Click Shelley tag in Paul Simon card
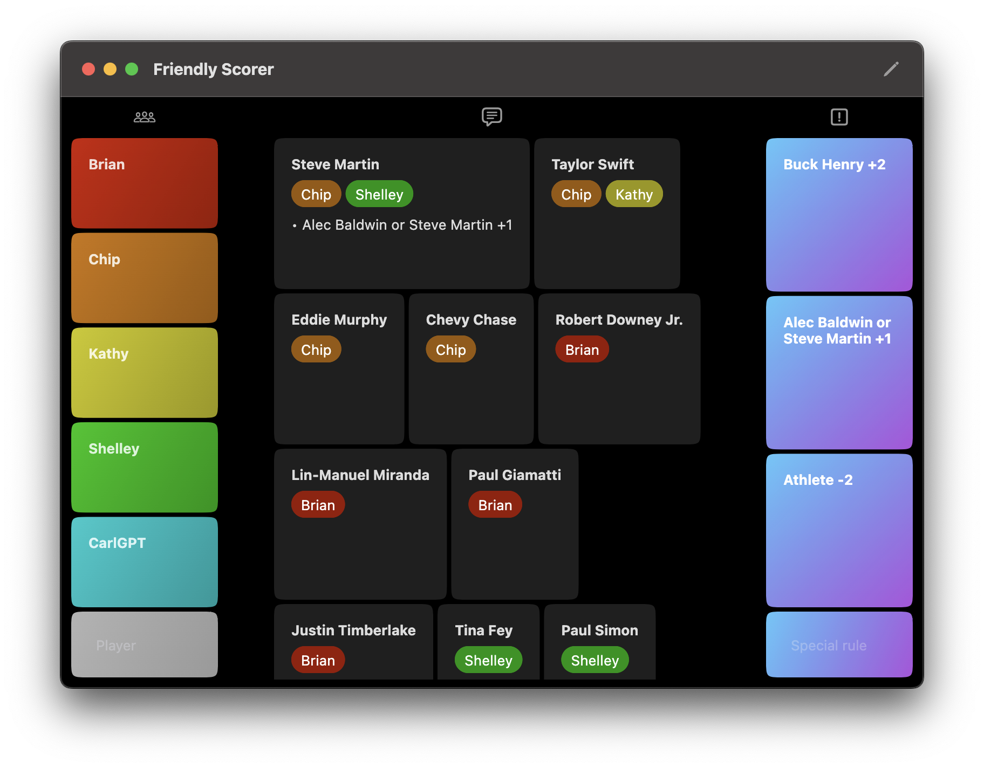The height and width of the screenshot is (768, 984). tap(595, 660)
